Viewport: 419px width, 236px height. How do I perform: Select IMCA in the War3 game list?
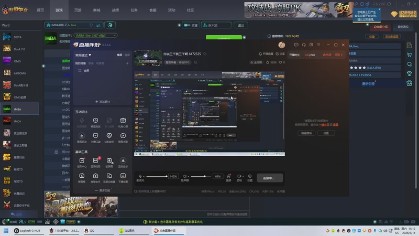click(x=19, y=121)
